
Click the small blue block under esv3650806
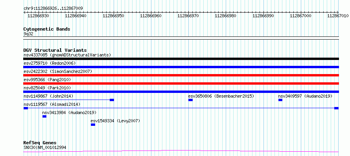pos(190,100)
